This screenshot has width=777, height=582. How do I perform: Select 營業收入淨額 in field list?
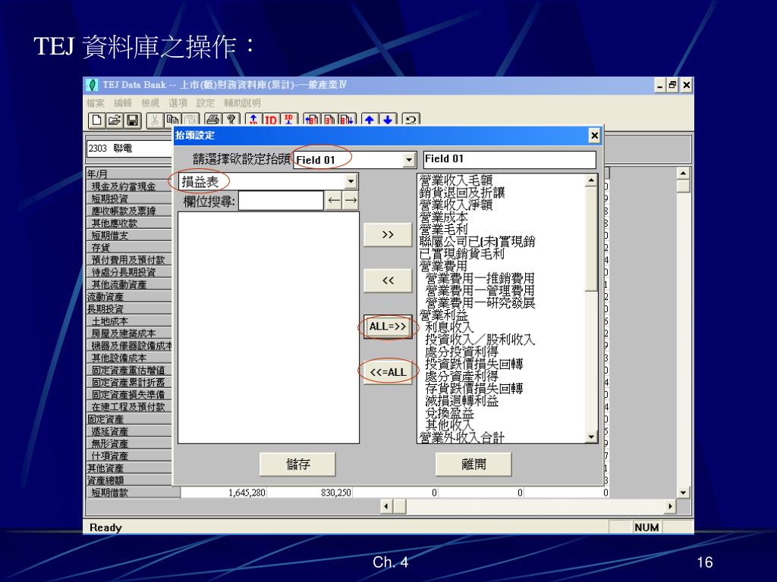456,205
